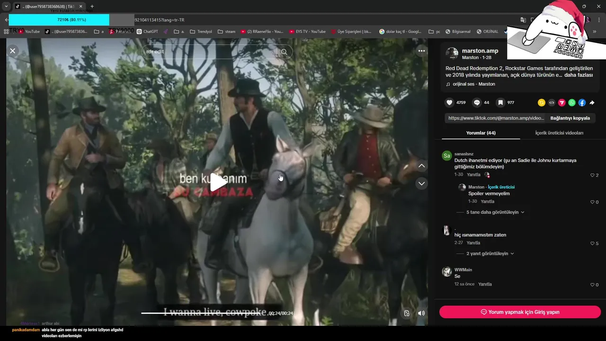Open orijinal ses - Marston sound link
The width and height of the screenshot is (606, 341).
474,84
